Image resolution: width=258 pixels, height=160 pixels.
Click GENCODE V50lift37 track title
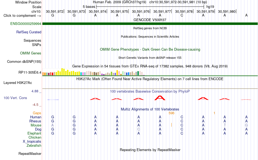point(150,20)
